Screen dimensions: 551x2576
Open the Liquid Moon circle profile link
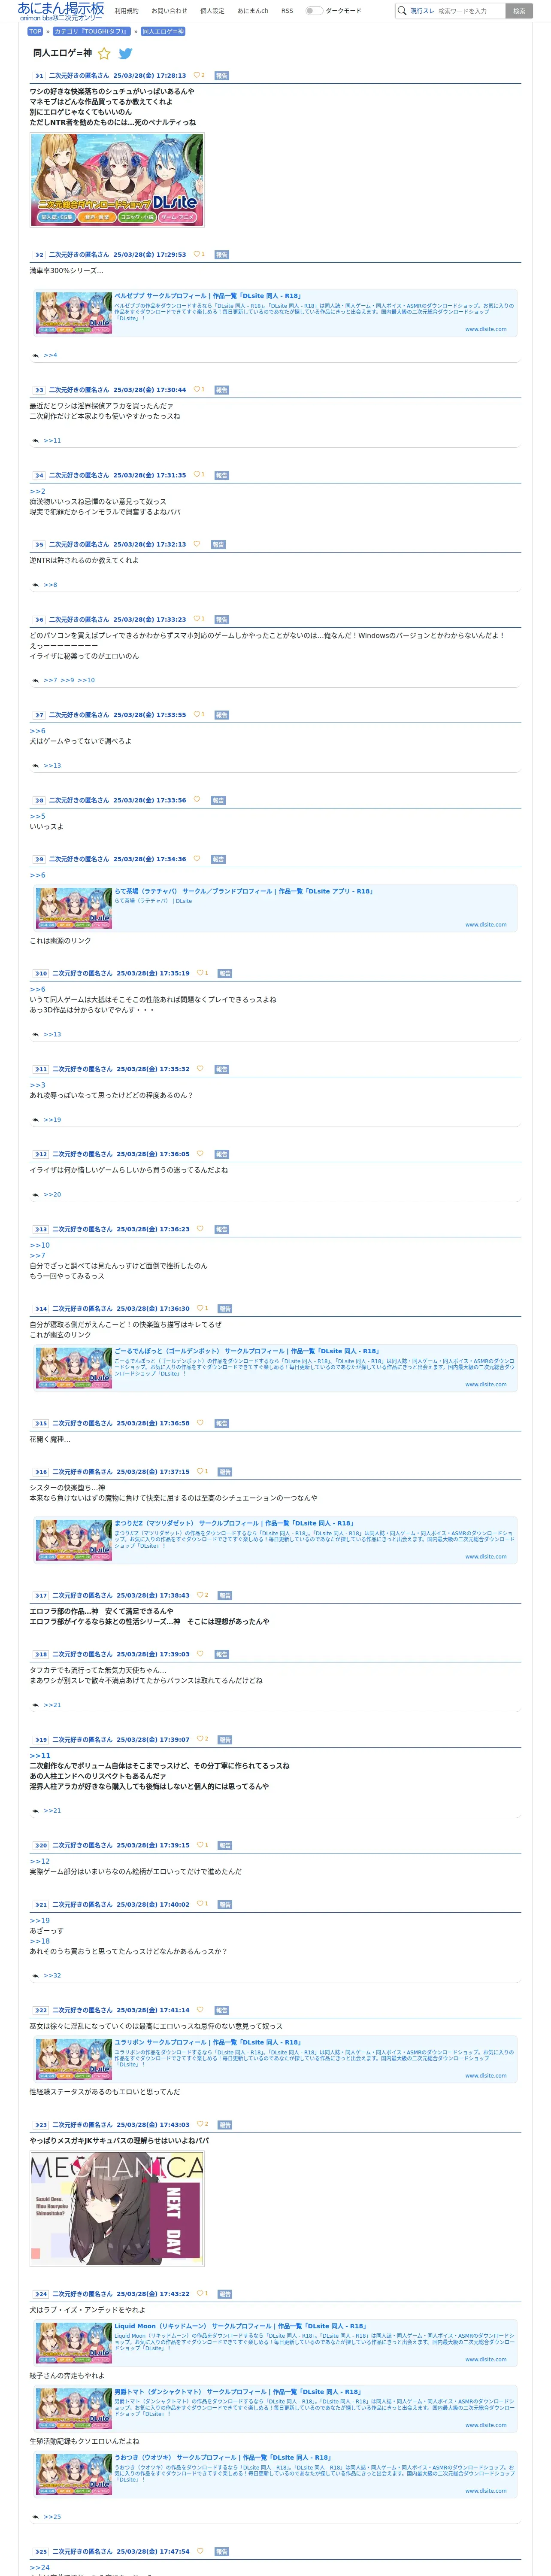click(275, 2342)
